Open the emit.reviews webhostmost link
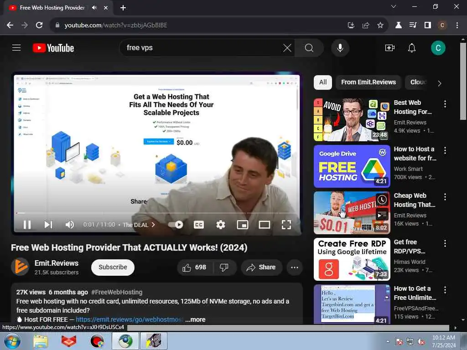 coord(129,319)
